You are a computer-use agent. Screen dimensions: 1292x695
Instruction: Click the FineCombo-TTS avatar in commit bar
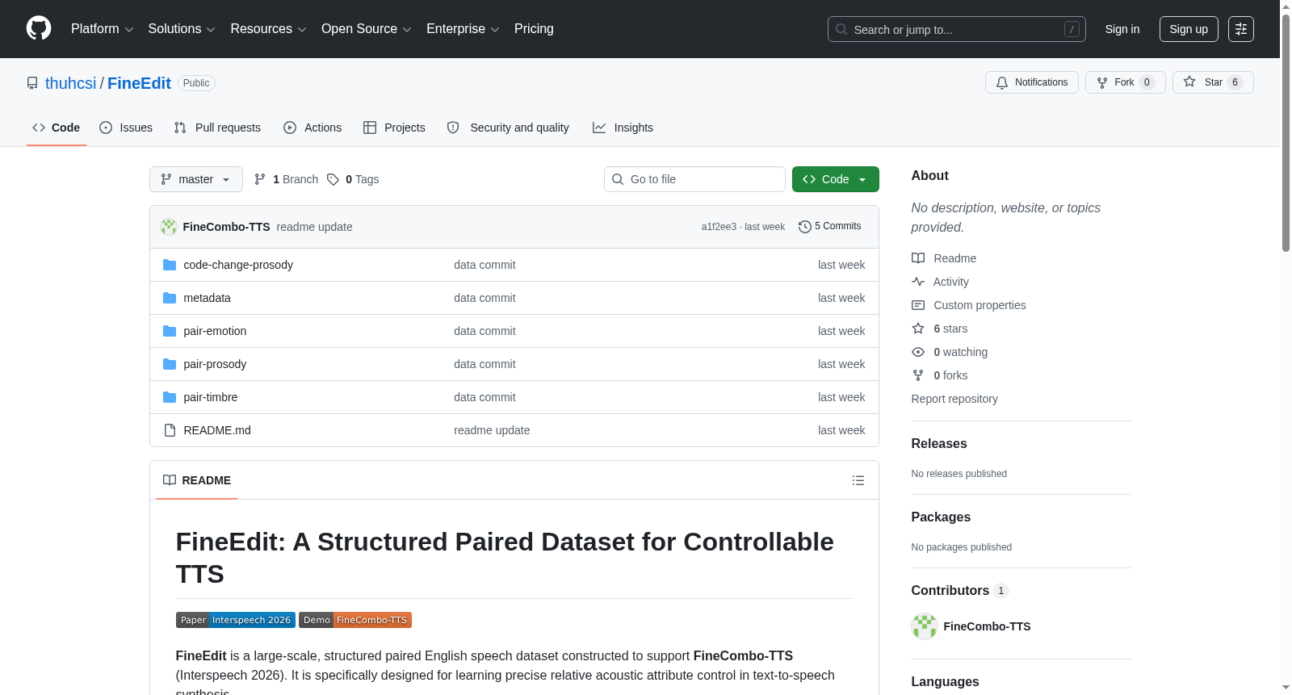click(169, 227)
